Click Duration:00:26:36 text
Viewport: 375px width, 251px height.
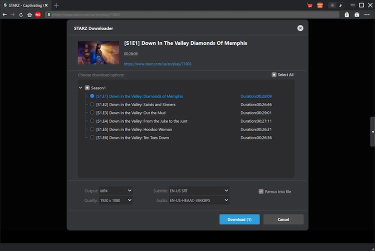(256, 137)
